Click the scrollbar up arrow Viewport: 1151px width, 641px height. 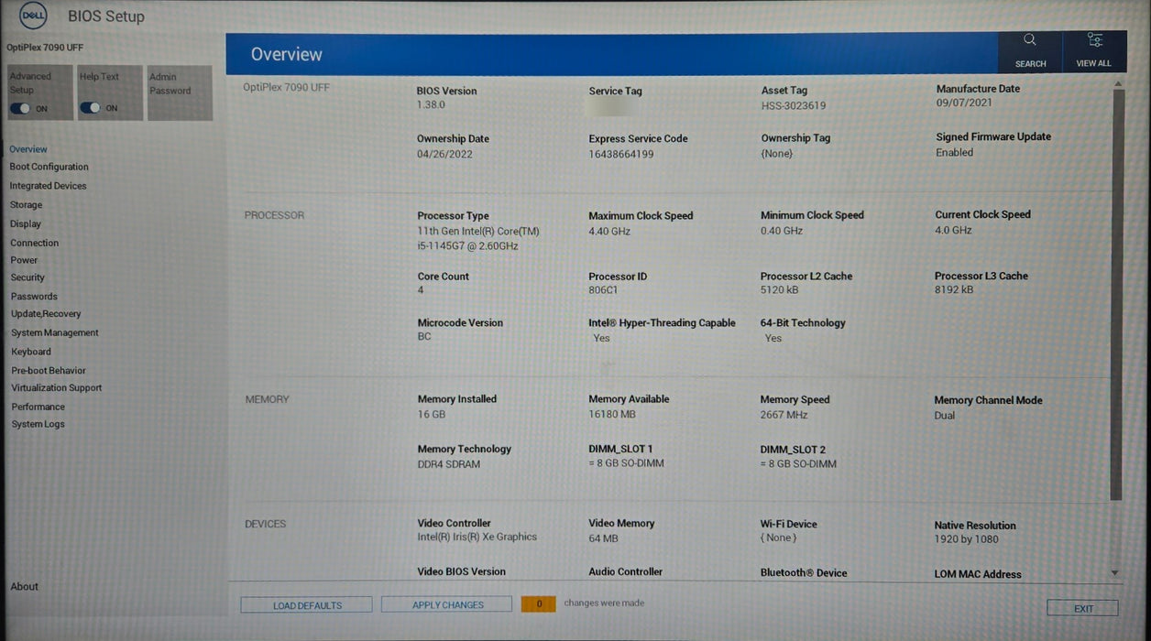point(1117,83)
